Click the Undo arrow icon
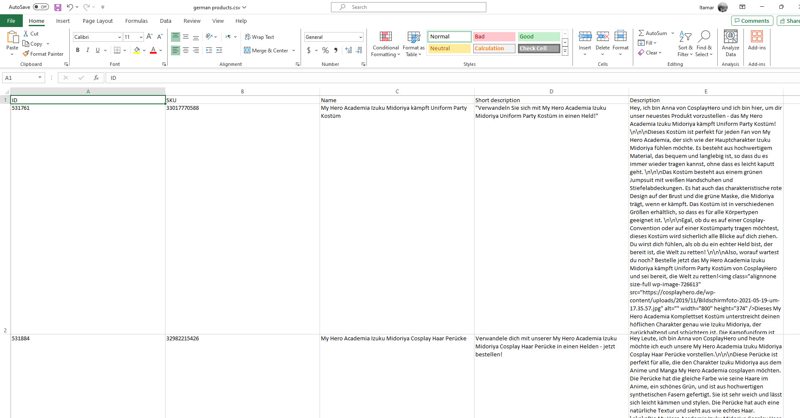 [x=70, y=7]
